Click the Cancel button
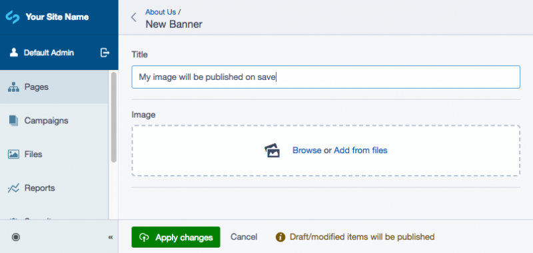The image size is (533, 253). (x=244, y=237)
